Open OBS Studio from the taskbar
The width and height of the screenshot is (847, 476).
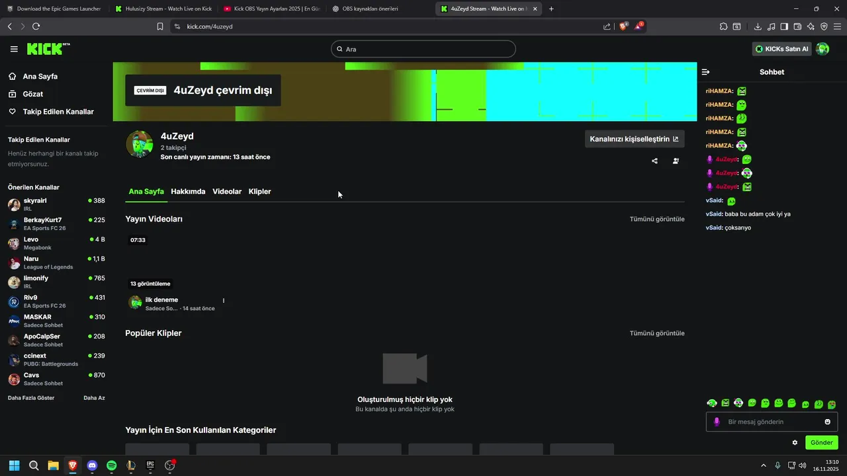(x=170, y=465)
